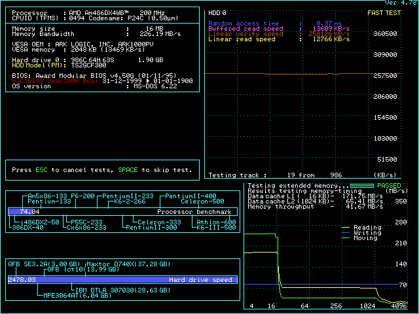The height and width of the screenshot is (314, 419).
Task: Click the Testing track counter line
Action: [275, 175]
